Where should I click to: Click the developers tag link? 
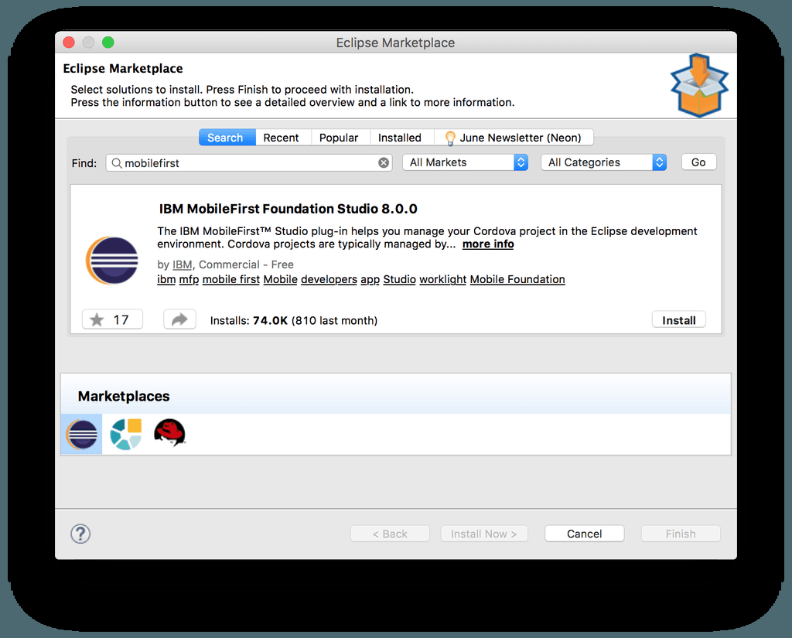[329, 279]
